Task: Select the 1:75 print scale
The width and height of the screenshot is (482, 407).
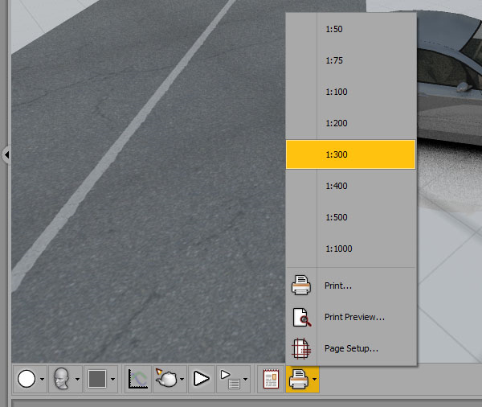Action: click(351, 60)
